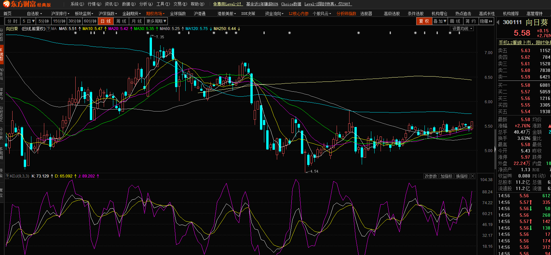This screenshot has height=255, width=551.
Task: Switch to 简约 simple view mode
Action: coord(470,21)
